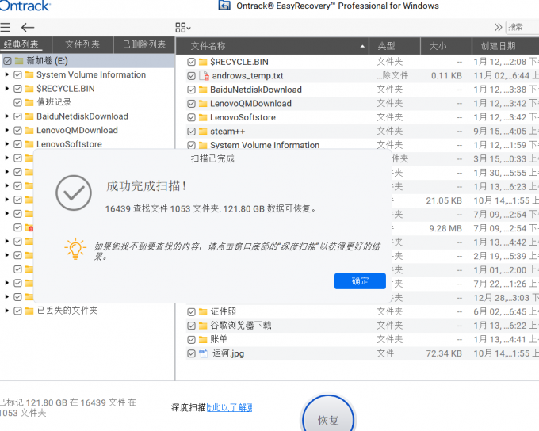Click sort arrow in 文件名称 header
Screen dimensions: 539x431
tap(362, 46)
